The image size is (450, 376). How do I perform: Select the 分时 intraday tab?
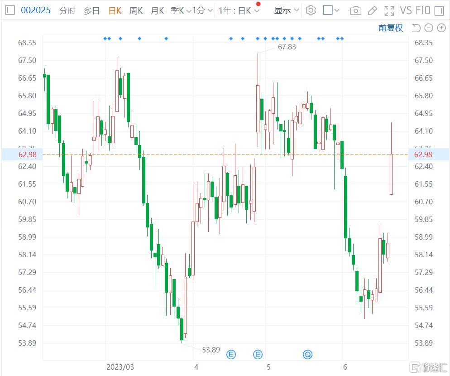(67, 10)
